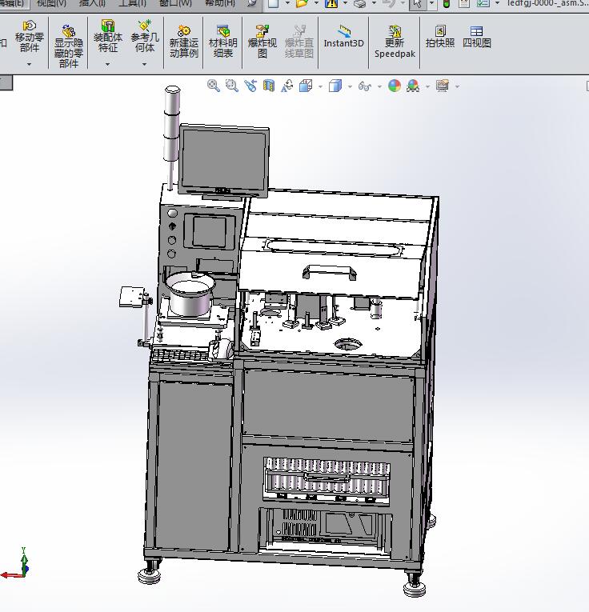Activate Zoom to Area tool
This screenshot has width=589, height=612.
pos(232,86)
